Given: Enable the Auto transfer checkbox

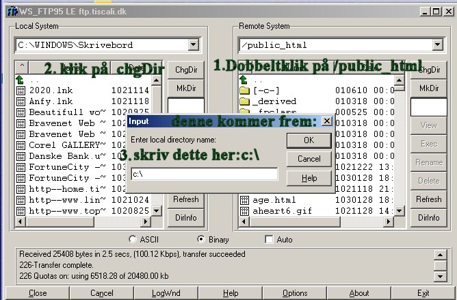Looking at the screenshot, I should 269,239.
